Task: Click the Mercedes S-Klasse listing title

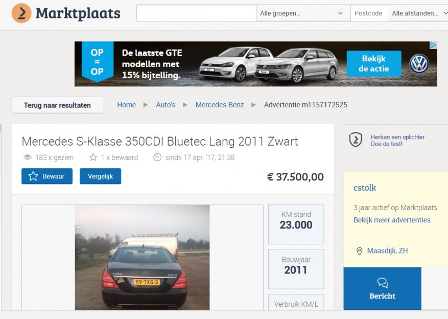Action: pos(160,142)
